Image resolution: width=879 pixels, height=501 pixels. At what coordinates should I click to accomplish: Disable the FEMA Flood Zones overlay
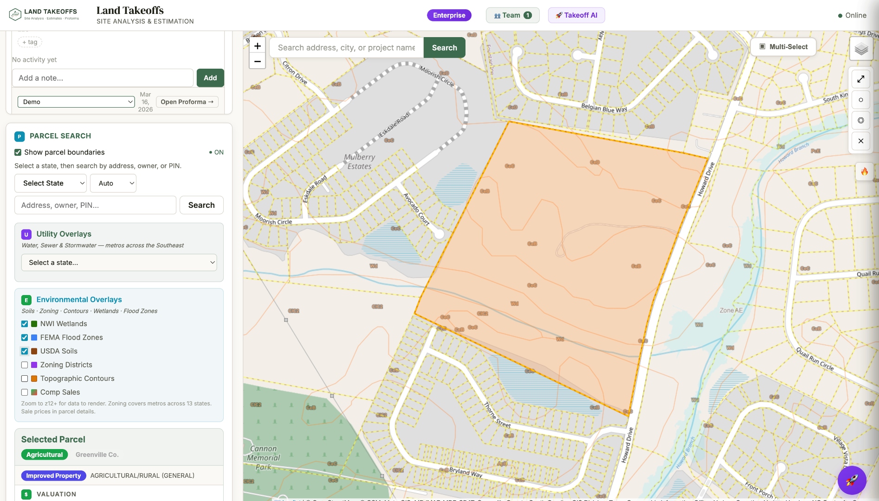click(x=25, y=337)
